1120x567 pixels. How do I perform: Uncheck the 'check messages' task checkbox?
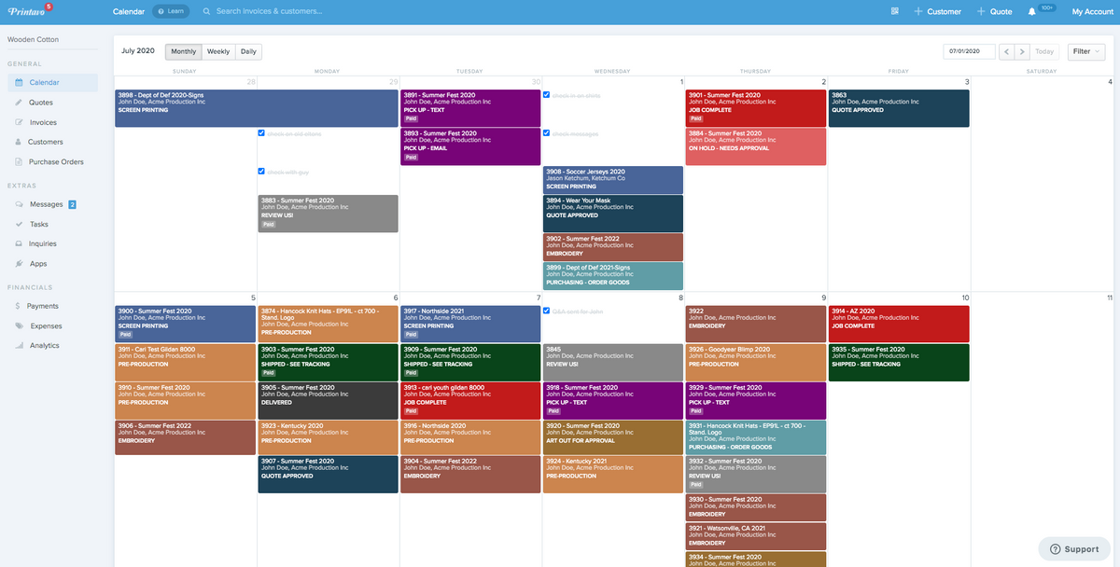(x=547, y=133)
